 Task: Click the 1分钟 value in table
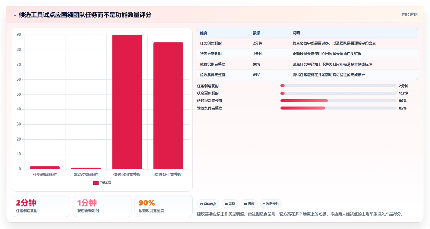coord(258,54)
